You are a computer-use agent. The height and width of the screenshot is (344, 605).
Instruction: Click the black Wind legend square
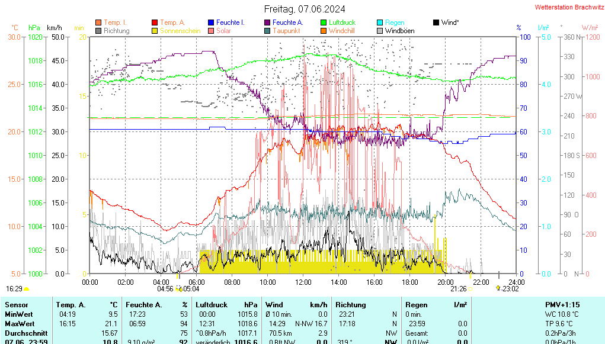click(x=436, y=22)
